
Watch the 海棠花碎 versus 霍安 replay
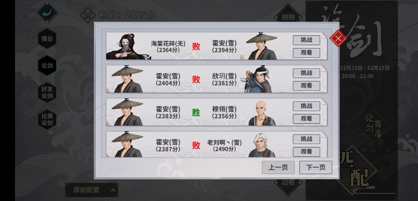pyautogui.click(x=306, y=53)
